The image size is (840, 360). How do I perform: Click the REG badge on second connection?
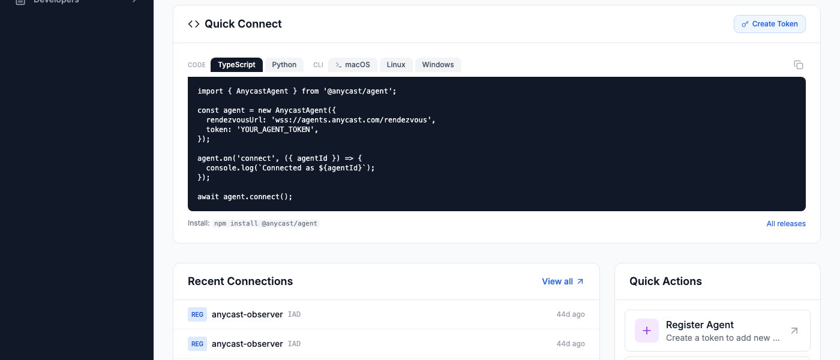coord(197,344)
